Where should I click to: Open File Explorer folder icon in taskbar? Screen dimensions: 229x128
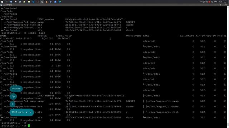click(x=29, y=2)
